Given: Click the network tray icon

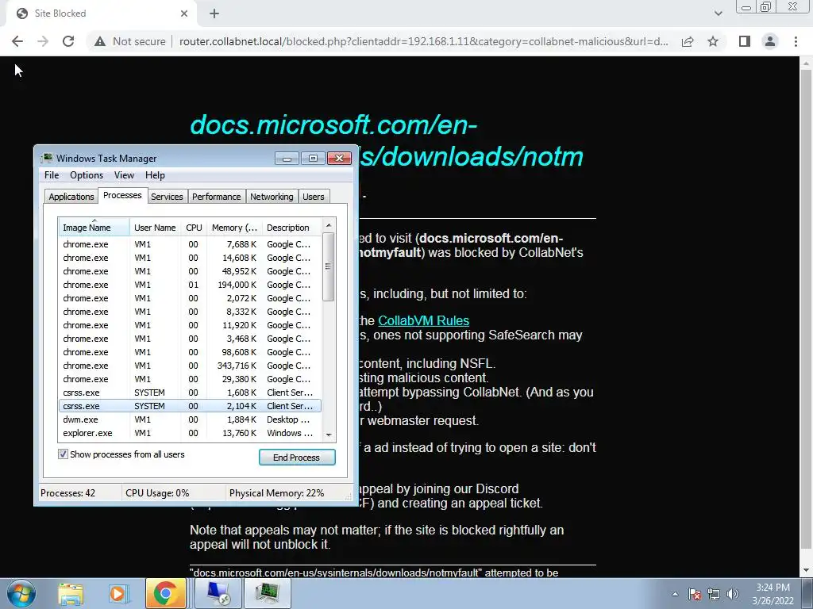Looking at the screenshot, I should point(714,595).
